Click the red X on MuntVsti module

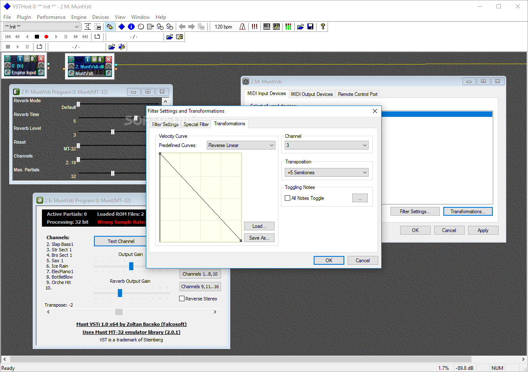(x=108, y=59)
